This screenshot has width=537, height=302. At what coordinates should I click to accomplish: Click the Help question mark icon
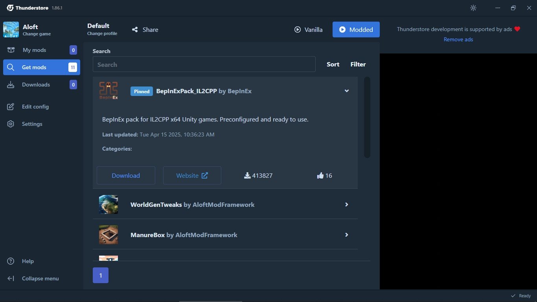(x=11, y=261)
